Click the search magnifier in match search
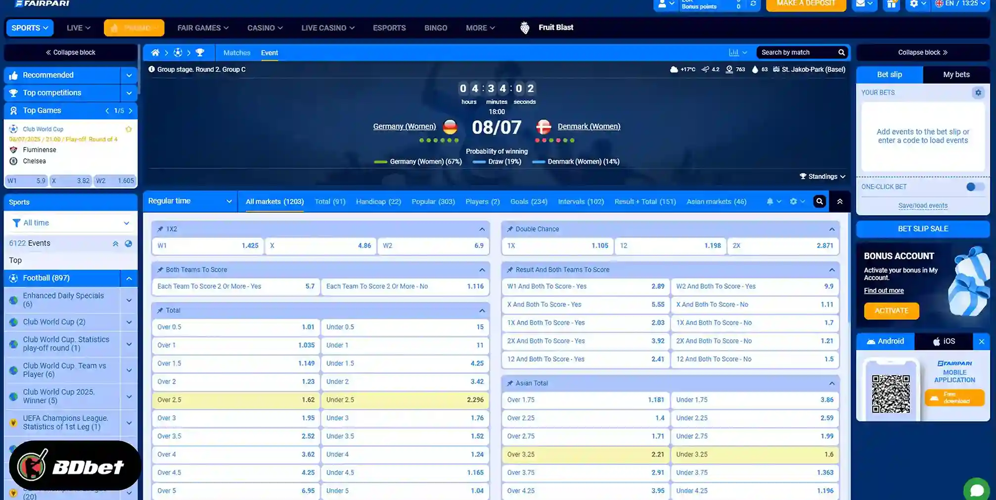Screen dimensions: 996x500 841,52
